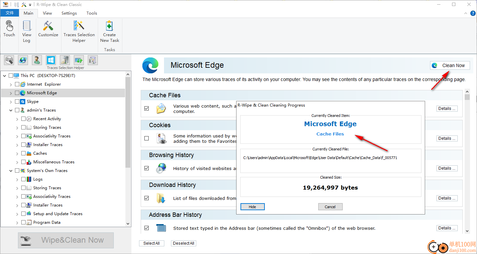Tick the Recent Activity checkbox

click(x=23, y=119)
